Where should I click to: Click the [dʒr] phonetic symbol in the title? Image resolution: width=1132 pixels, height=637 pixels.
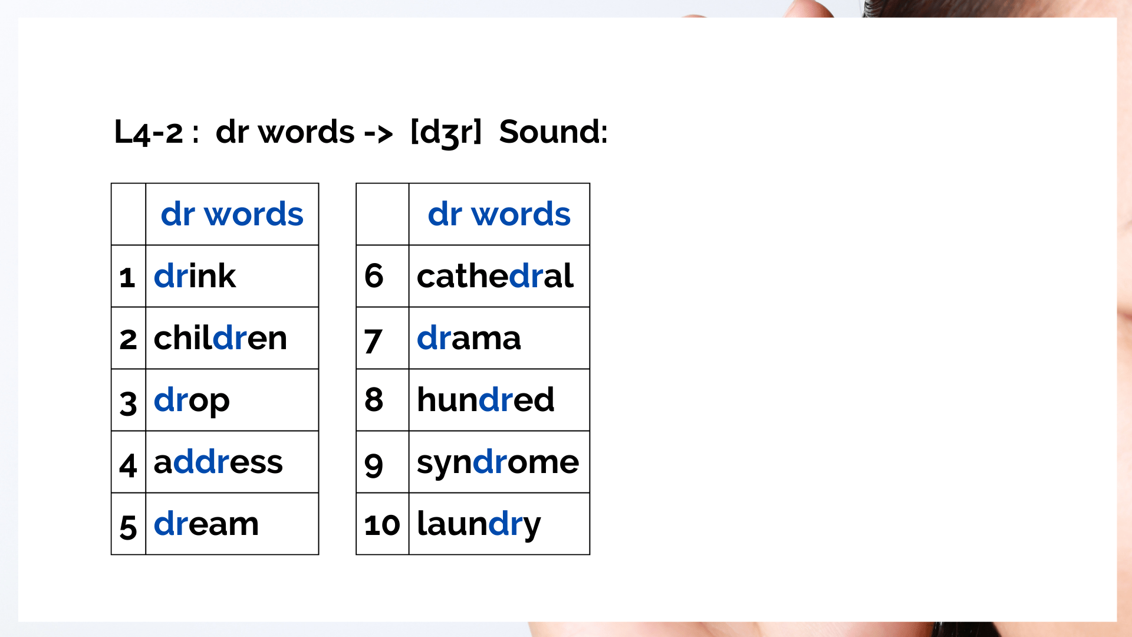(446, 132)
